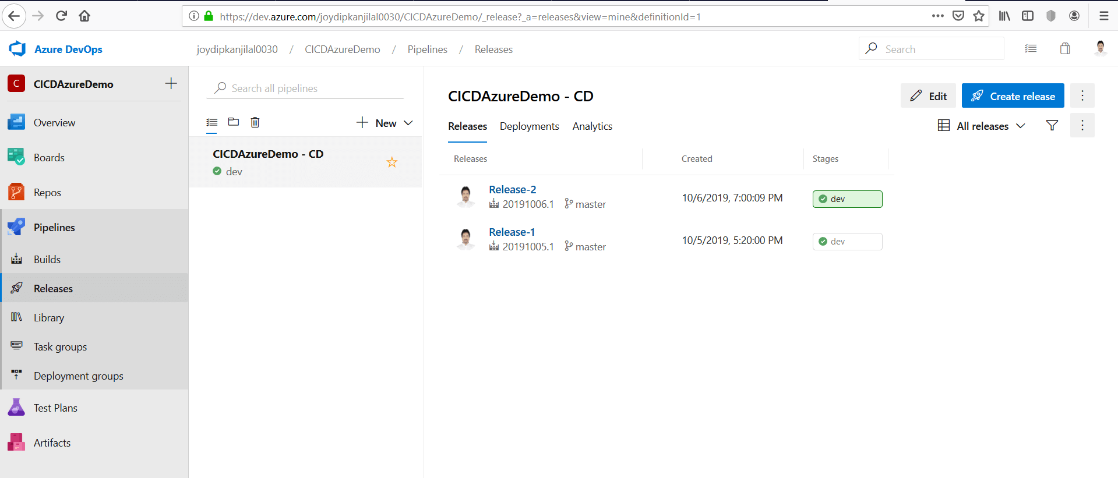Open Deployment groups in the sidebar
The width and height of the screenshot is (1118, 478).
point(94,376)
